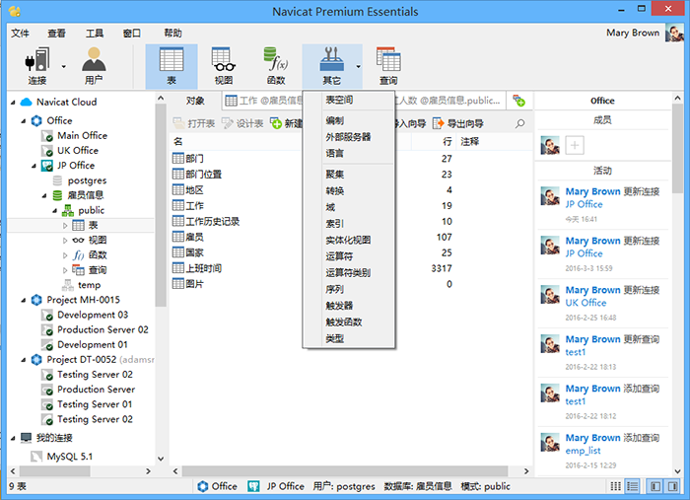Click the Project DT-0052 project icon
This screenshot has height=500, width=690.
coord(36,360)
